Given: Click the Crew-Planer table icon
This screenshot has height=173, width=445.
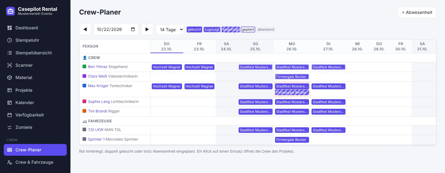Looking at the screenshot, I should point(10,150).
